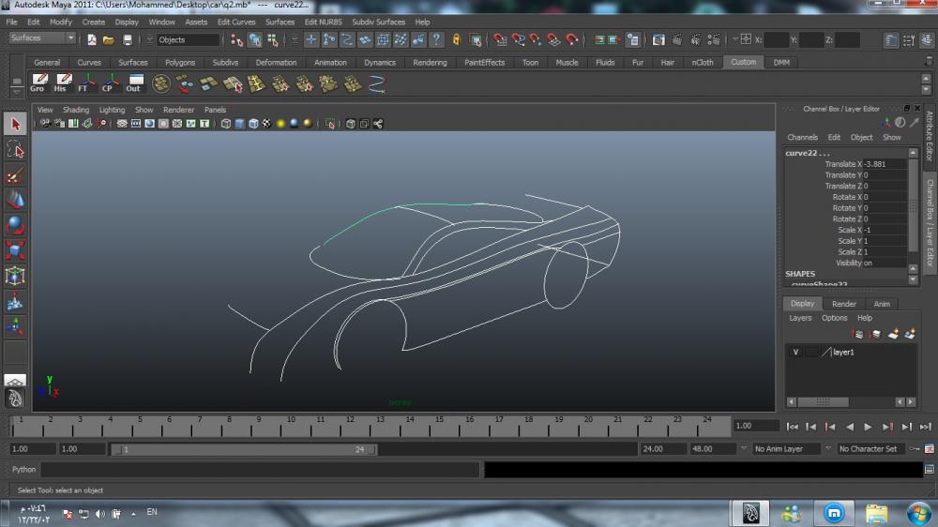
Task: Click the Translate X value field
Action: pyautogui.click(x=884, y=164)
